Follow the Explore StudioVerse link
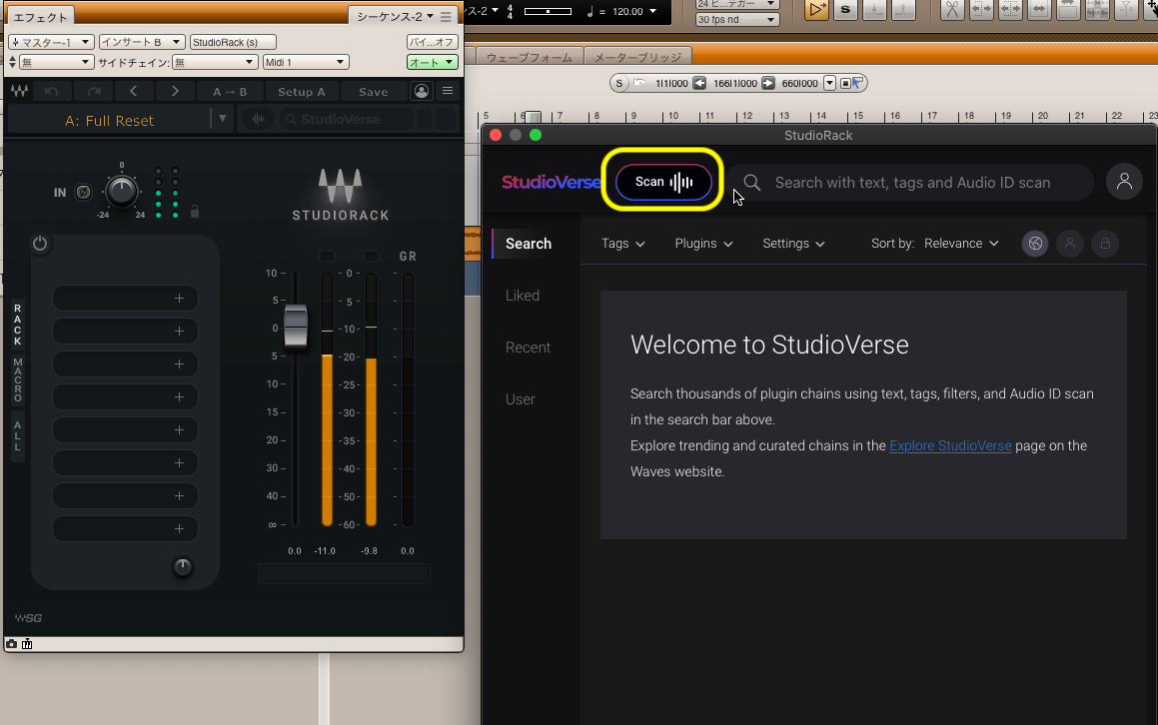The width and height of the screenshot is (1158, 725). coord(950,446)
